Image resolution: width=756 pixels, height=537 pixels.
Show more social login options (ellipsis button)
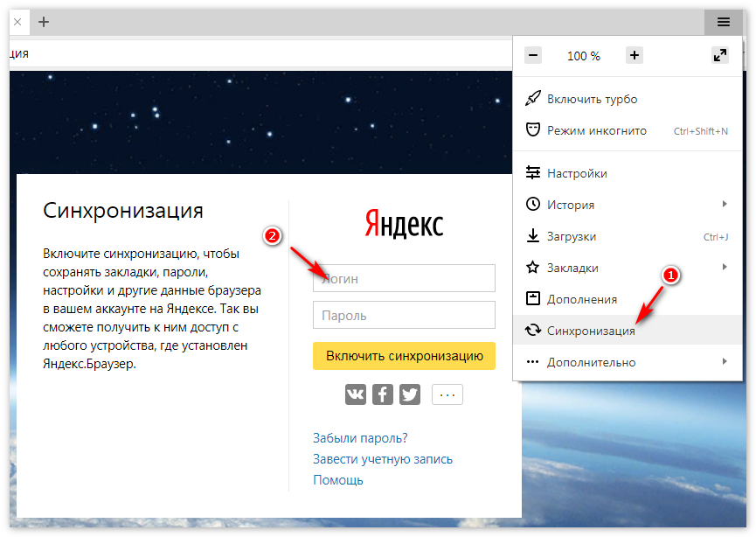[x=447, y=394]
